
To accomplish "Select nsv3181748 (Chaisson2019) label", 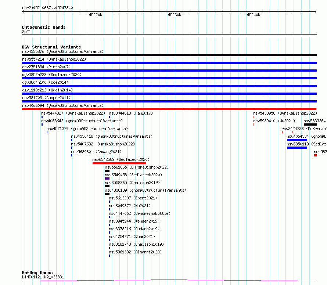I will [x=136, y=244].
